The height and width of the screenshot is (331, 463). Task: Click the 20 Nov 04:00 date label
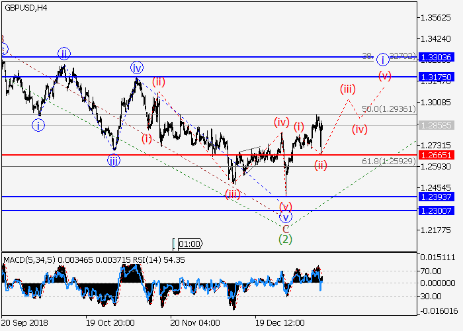[x=194, y=322]
